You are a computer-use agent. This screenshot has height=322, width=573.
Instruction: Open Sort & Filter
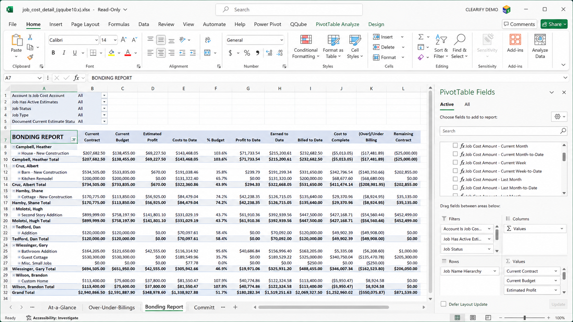click(x=441, y=47)
